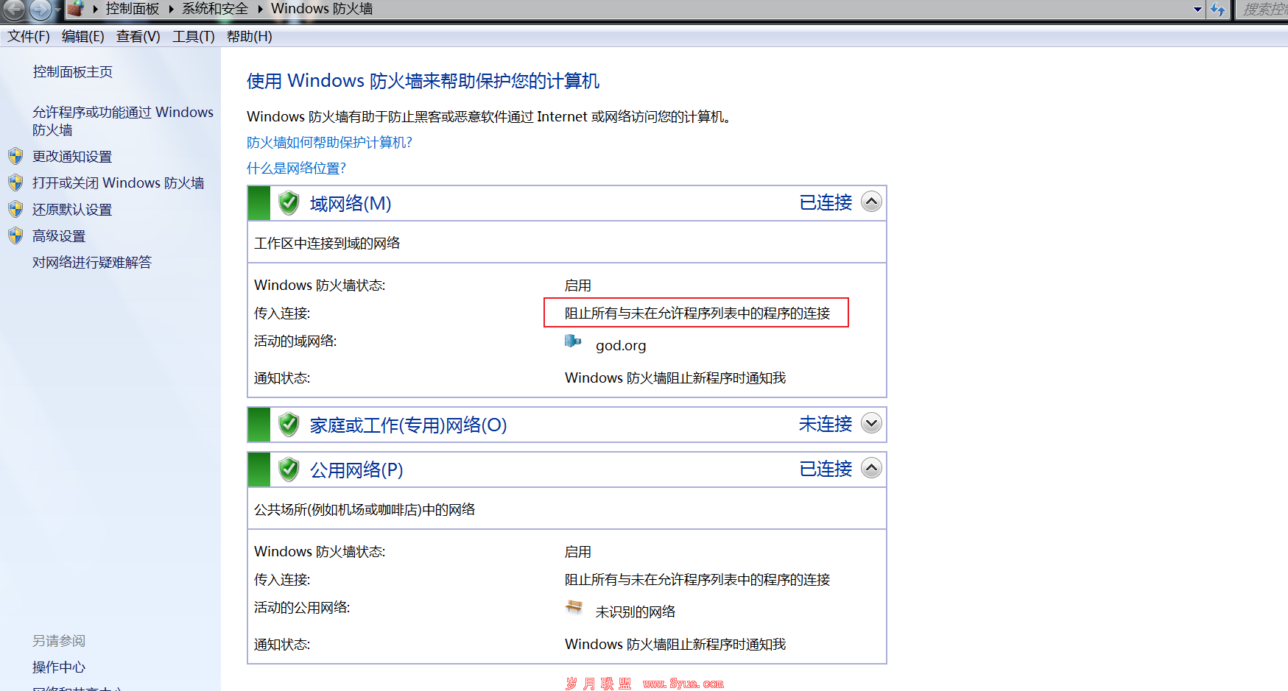Open the address bar history dropdown arrow
The height and width of the screenshot is (691, 1288).
1197,10
